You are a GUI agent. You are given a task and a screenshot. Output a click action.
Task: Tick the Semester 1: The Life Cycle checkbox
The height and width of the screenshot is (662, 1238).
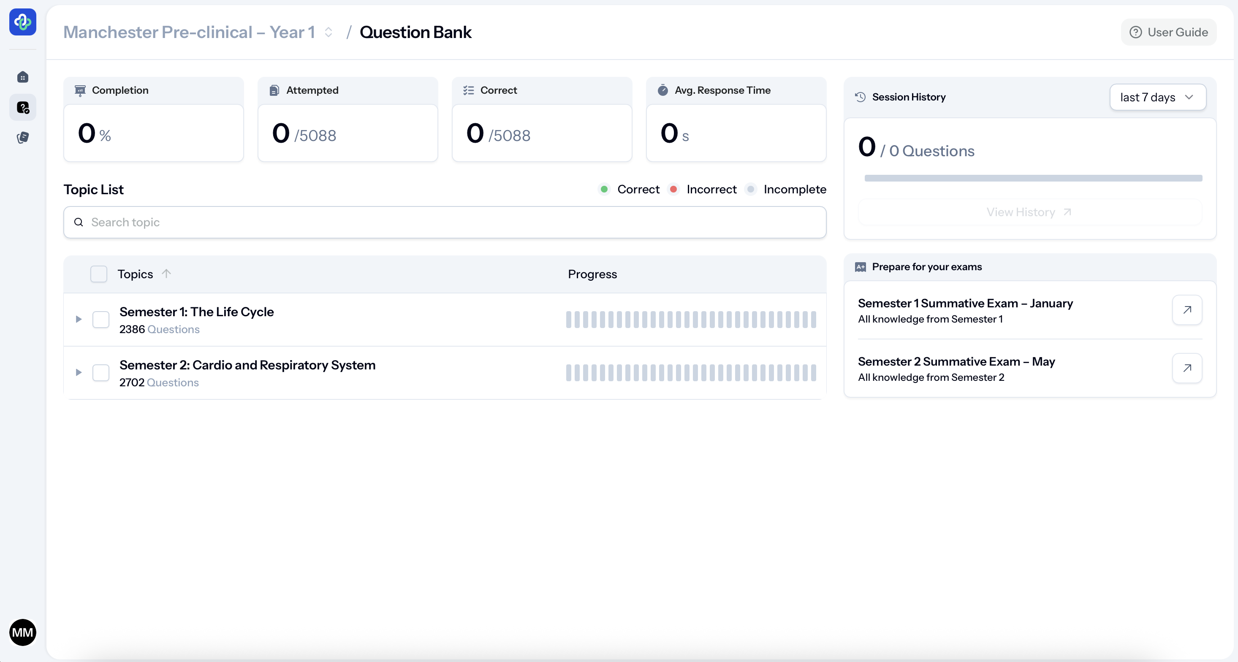coord(101,320)
